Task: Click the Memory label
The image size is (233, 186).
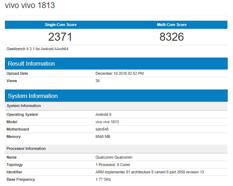Action: pyautogui.click(x=14, y=137)
